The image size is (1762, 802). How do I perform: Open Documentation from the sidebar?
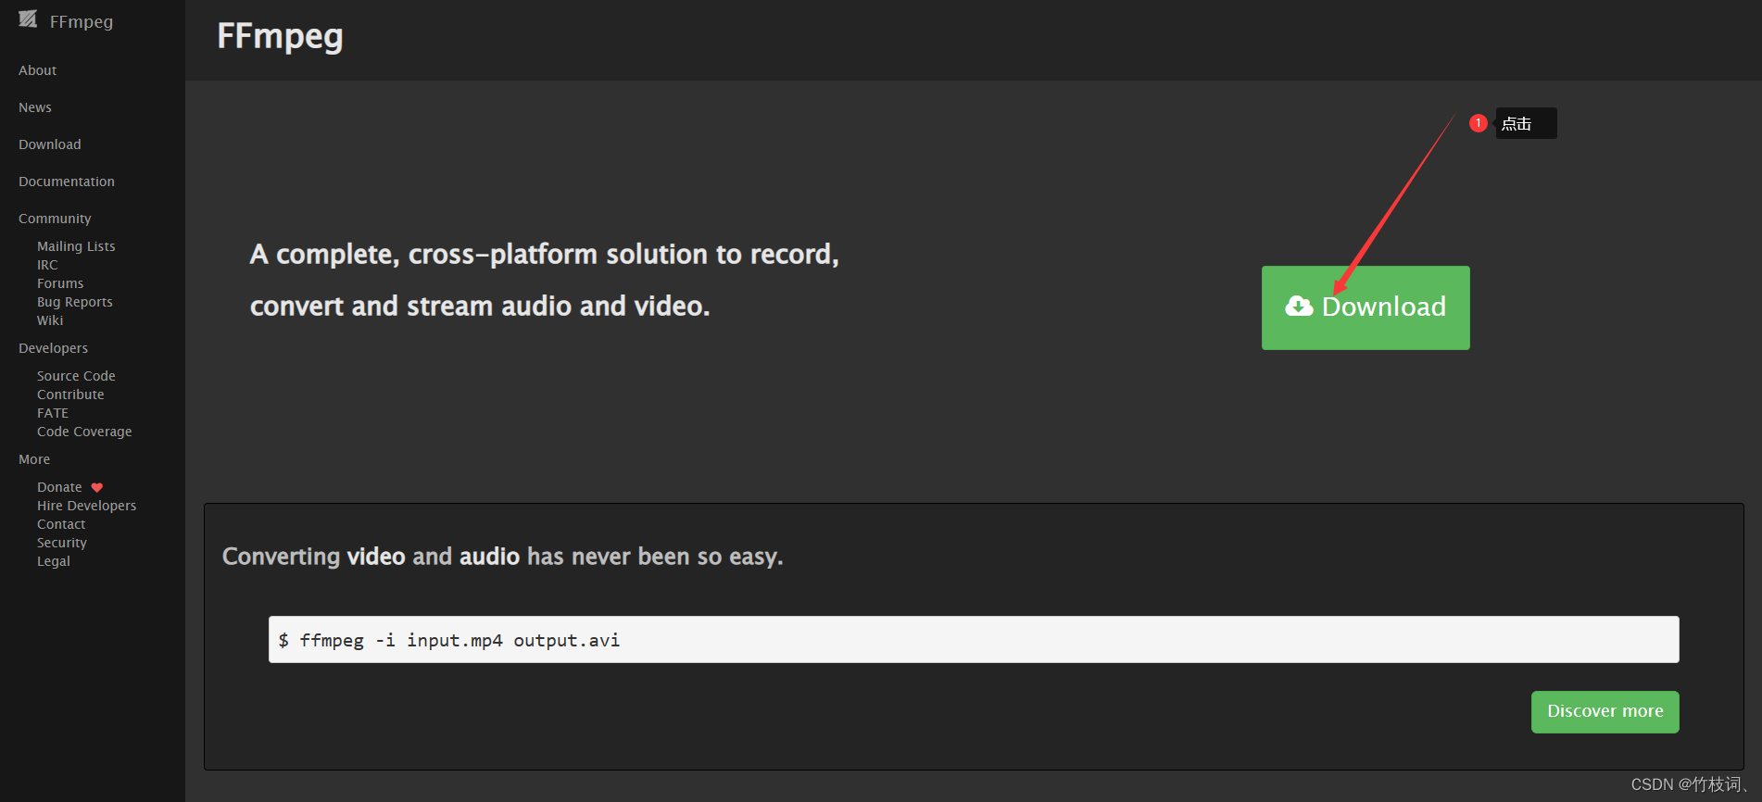click(x=67, y=182)
